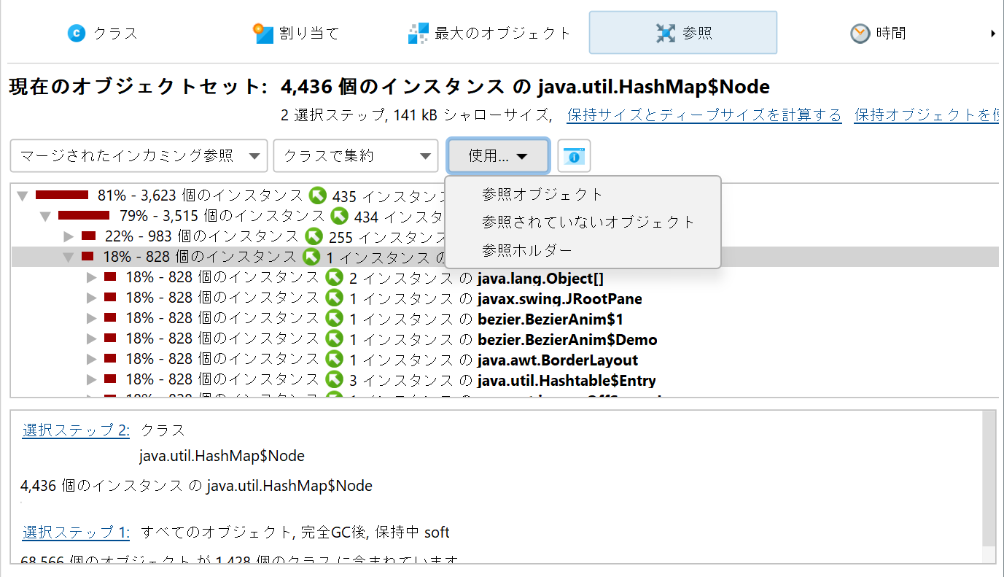The width and height of the screenshot is (1004, 577).
Task: Open 選択ステップ 1 link
Action: tap(76, 532)
